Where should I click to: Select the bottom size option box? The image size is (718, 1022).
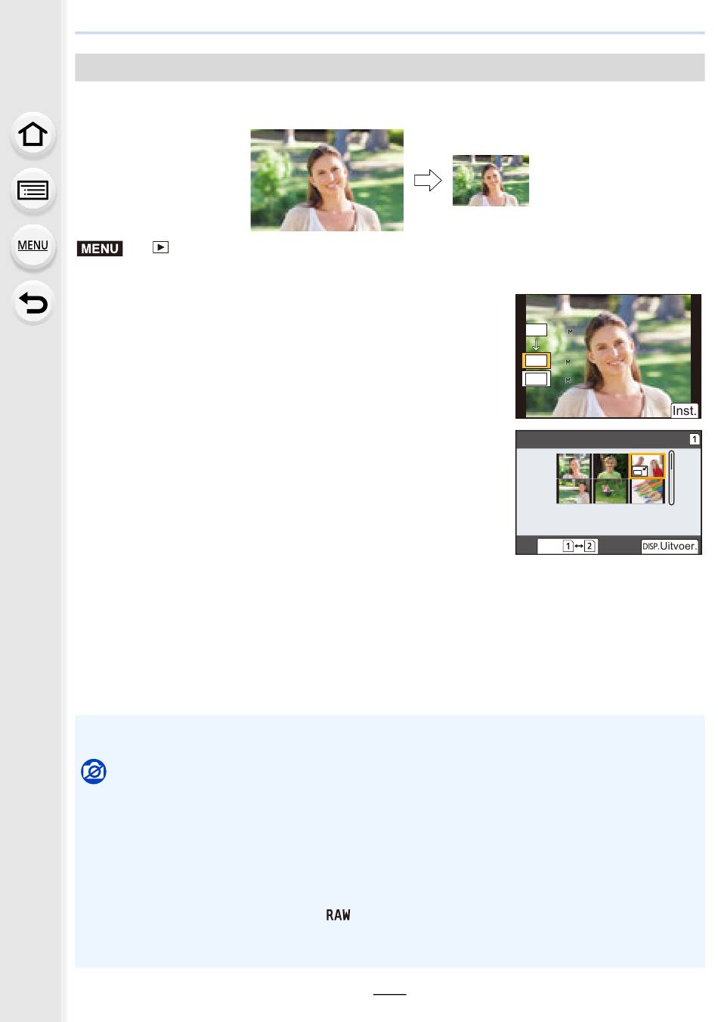coord(537,379)
